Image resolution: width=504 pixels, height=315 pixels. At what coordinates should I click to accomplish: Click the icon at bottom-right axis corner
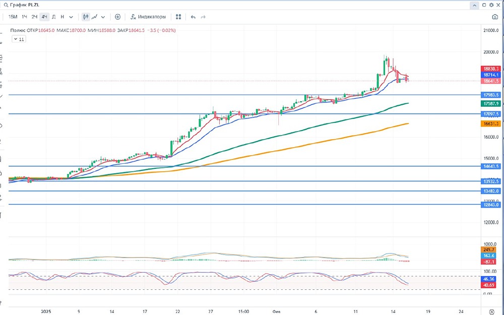[x=491, y=311]
